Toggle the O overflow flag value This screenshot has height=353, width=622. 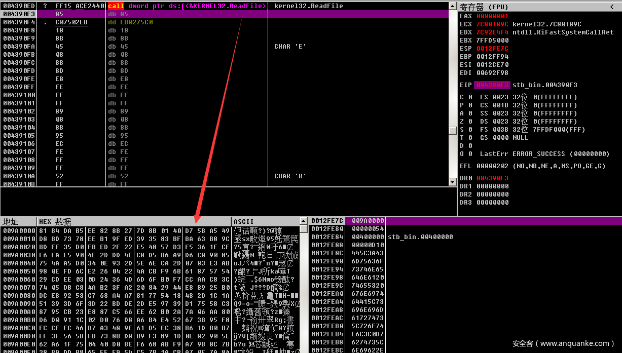(x=470, y=154)
